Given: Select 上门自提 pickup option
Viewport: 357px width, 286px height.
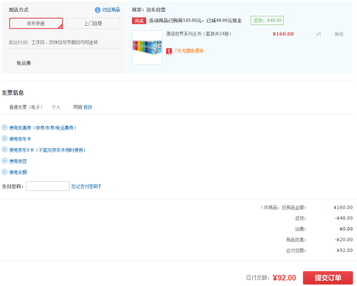Looking at the screenshot, I should 93,23.
